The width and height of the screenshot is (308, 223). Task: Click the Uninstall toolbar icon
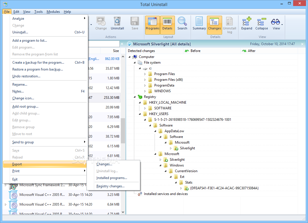[117, 23]
